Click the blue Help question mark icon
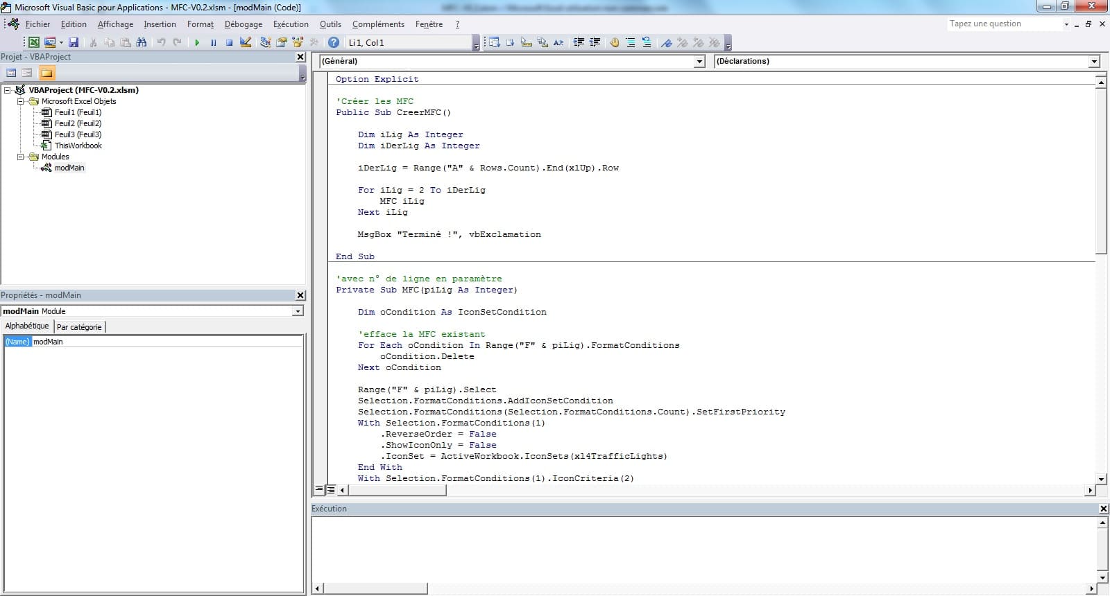This screenshot has height=596, width=1110. [334, 43]
